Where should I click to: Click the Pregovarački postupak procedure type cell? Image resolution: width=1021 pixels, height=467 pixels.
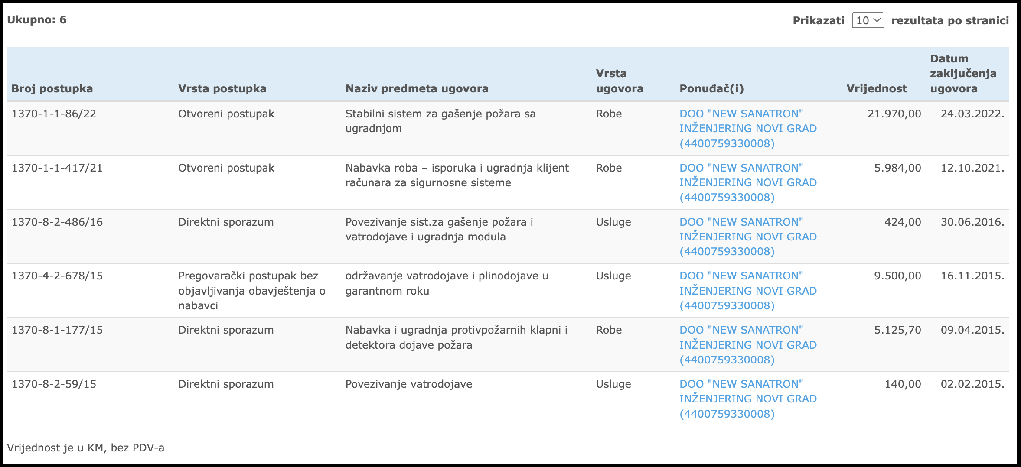[x=252, y=291]
